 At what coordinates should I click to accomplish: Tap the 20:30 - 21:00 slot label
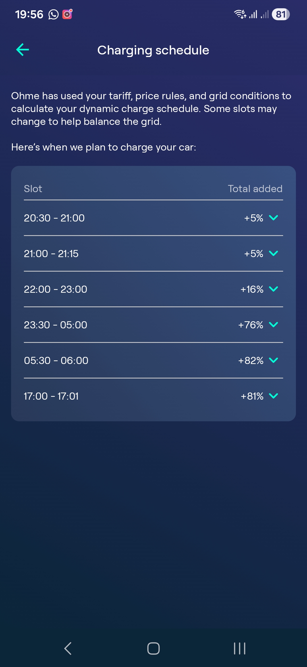coord(54,218)
